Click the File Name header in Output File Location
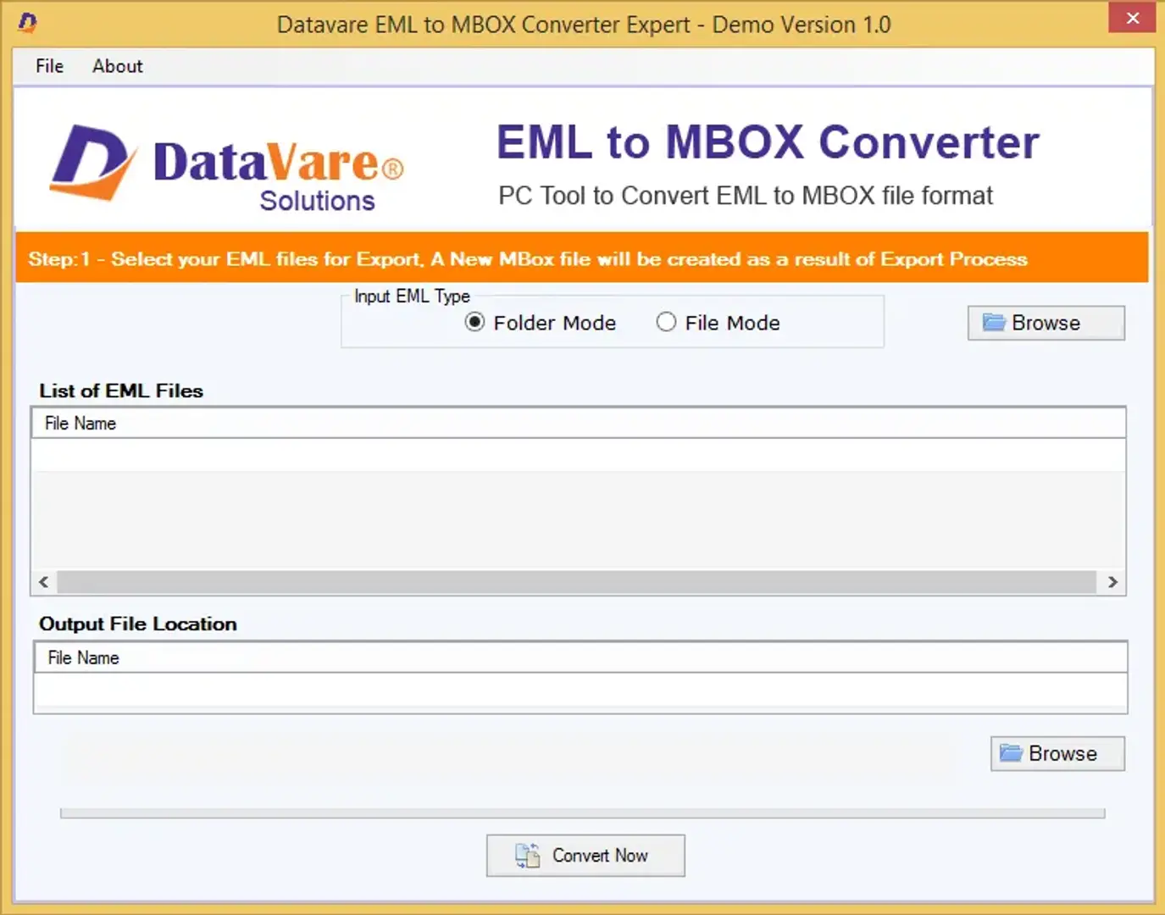This screenshot has width=1165, height=915. tap(83, 658)
